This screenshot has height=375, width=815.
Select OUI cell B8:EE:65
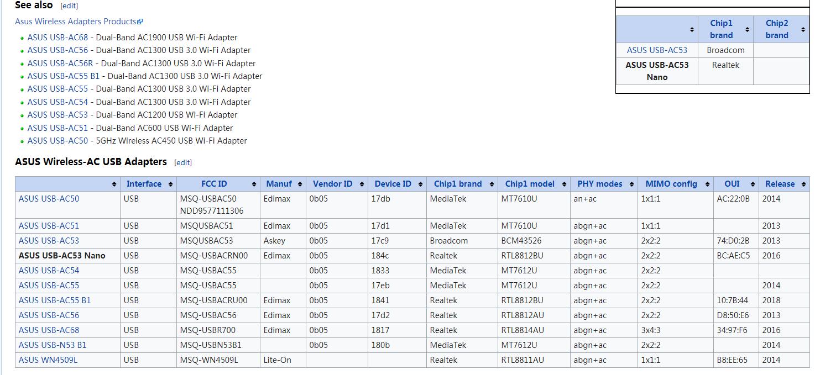point(736,360)
